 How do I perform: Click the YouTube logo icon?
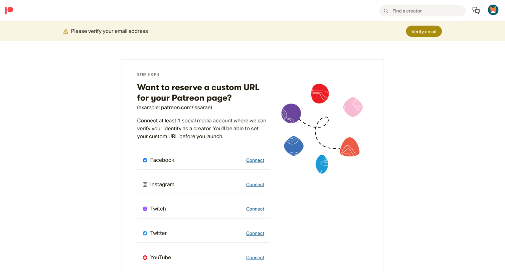145,258
